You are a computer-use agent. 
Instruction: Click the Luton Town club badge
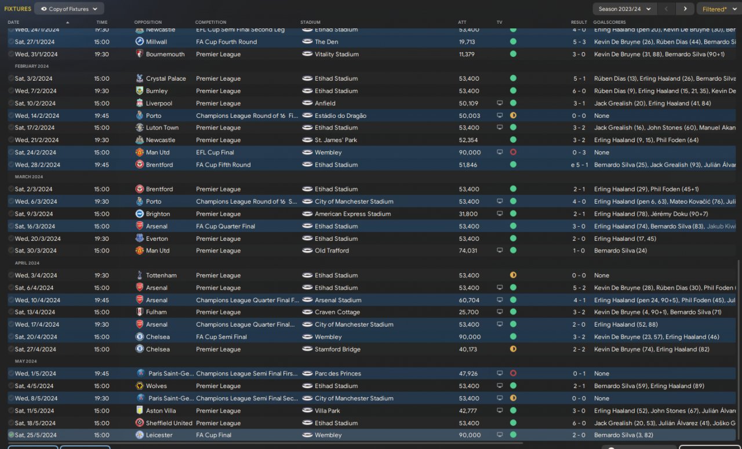[139, 128]
